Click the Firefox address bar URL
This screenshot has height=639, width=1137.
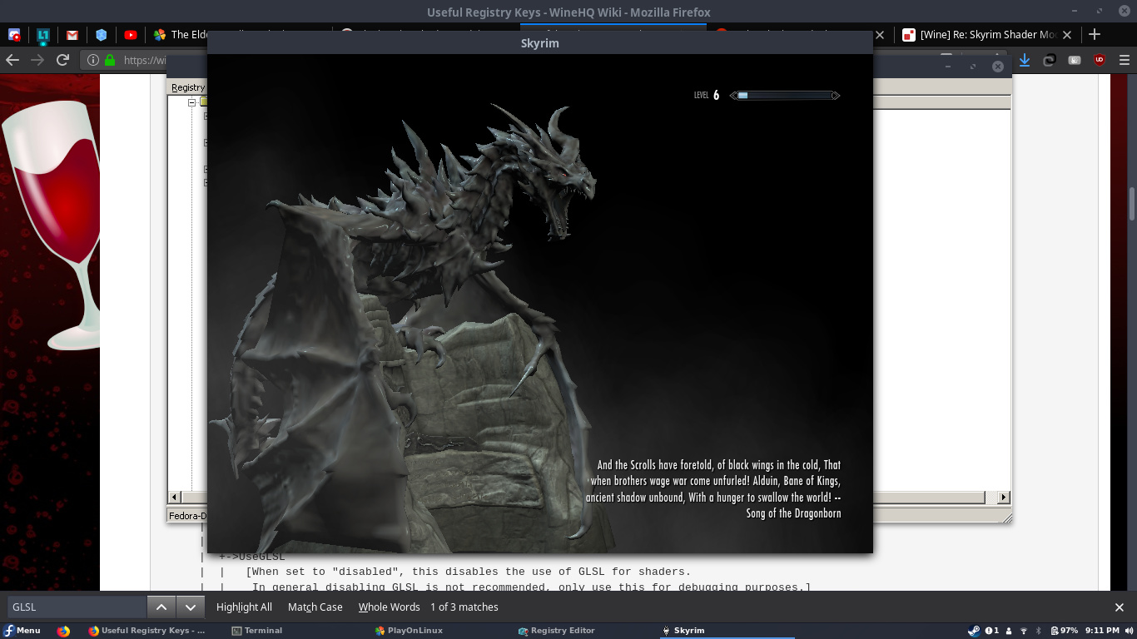146,60
